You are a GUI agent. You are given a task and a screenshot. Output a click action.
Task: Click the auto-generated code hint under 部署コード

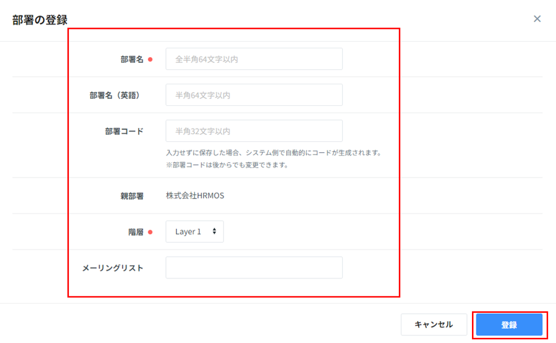(273, 153)
